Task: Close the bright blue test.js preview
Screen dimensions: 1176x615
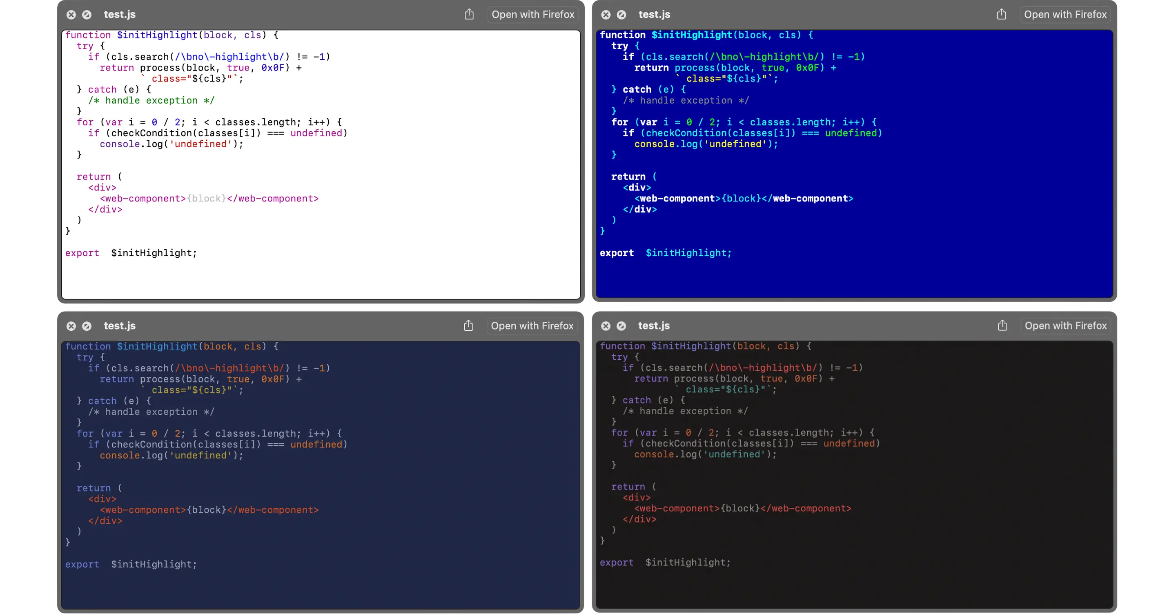Action: [606, 15]
